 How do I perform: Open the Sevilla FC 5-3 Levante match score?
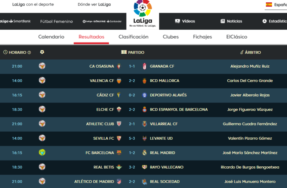click(132, 138)
